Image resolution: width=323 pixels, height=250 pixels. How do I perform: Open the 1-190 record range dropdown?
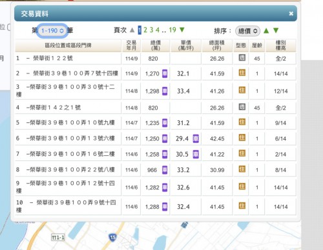click(x=52, y=31)
